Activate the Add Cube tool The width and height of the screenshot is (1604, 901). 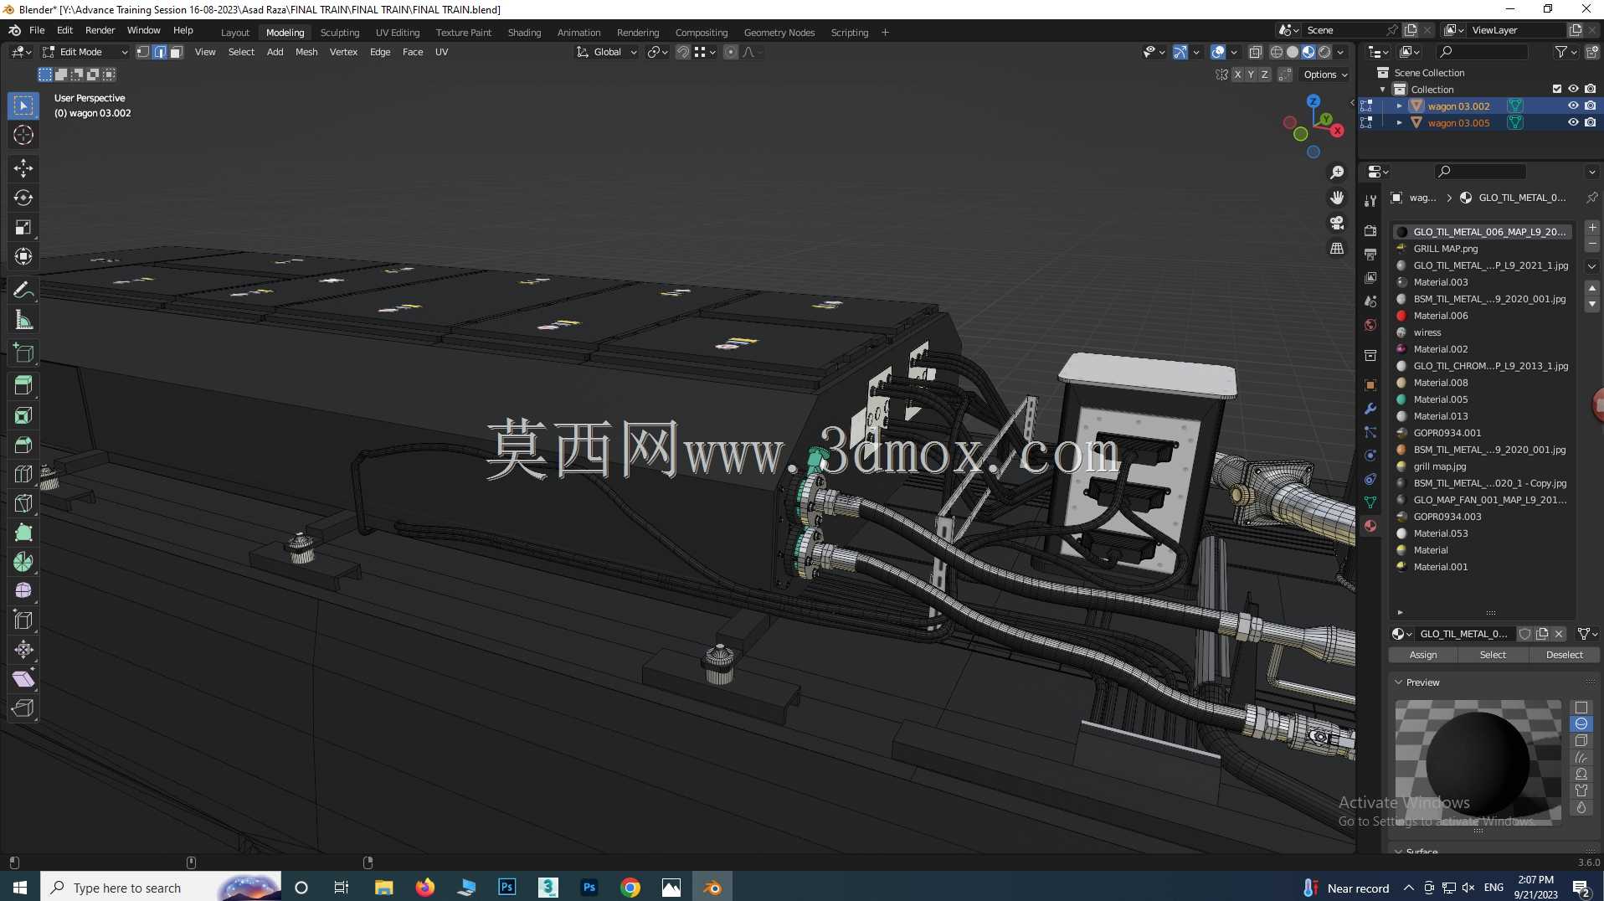(23, 353)
